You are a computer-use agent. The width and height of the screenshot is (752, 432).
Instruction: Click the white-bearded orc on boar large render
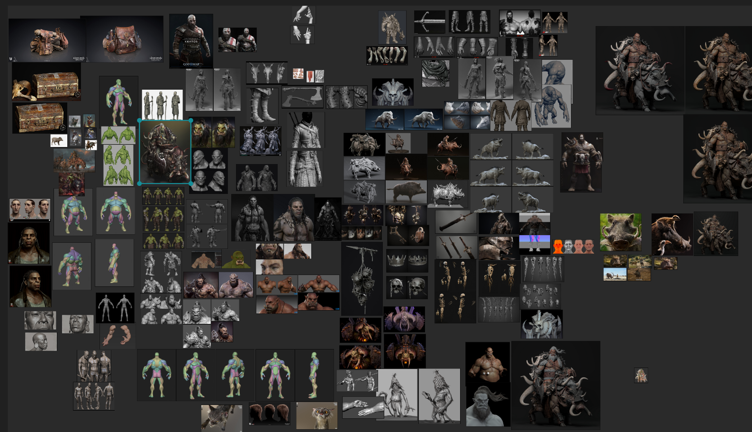coord(556,385)
